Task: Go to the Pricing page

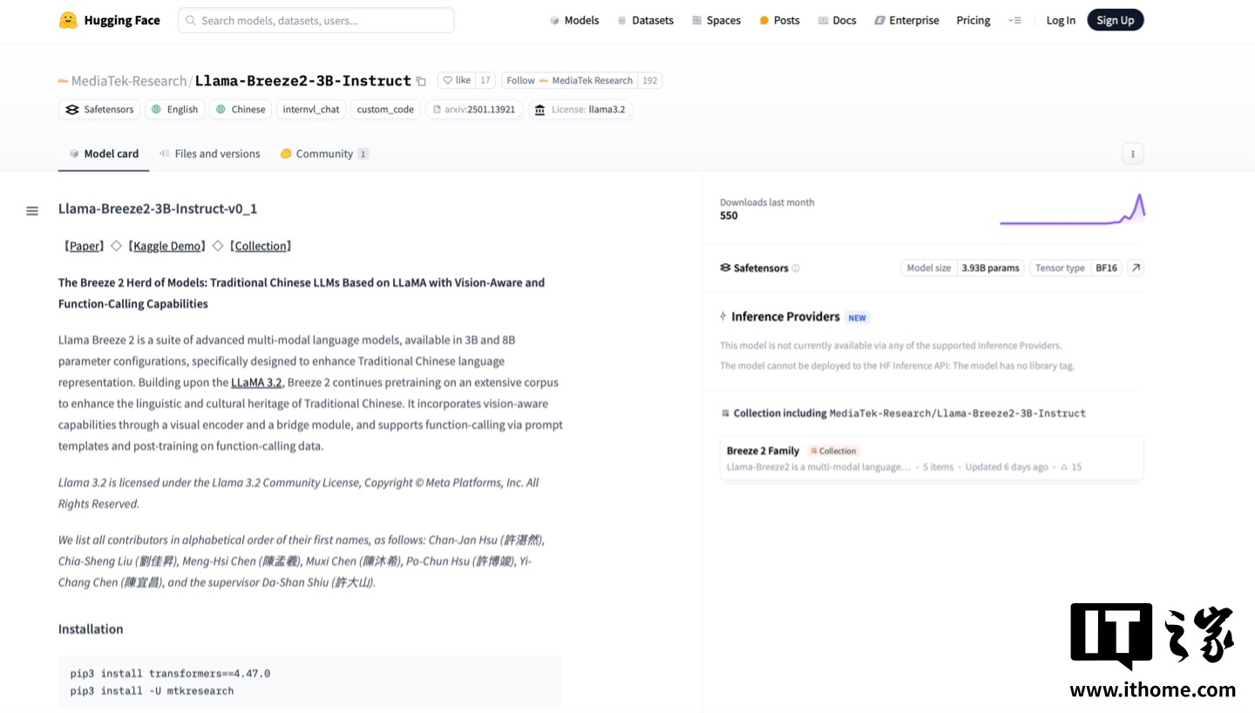Action: coord(973,20)
